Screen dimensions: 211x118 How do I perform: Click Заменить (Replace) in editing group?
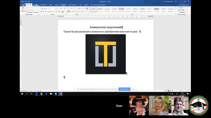point(181,10)
